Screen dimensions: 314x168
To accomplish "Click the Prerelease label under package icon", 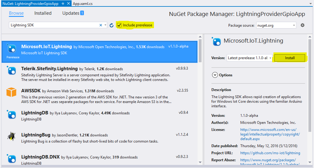I will tap(13, 57).
